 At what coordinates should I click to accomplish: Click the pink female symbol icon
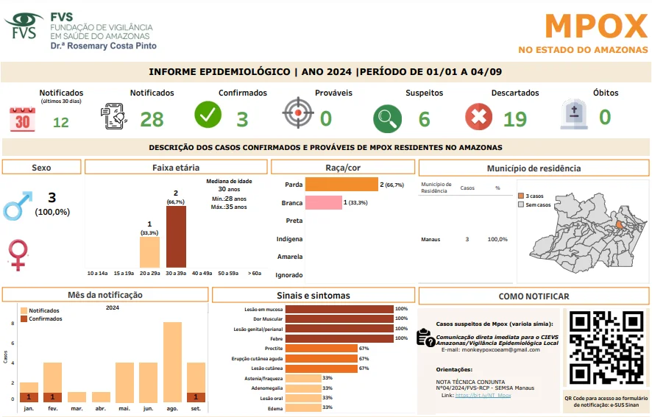18,254
